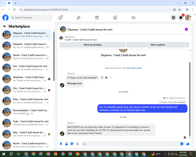This screenshot has height=157, width=196.
Task: Open Erika conversation in the list
Action: point(26,101)
